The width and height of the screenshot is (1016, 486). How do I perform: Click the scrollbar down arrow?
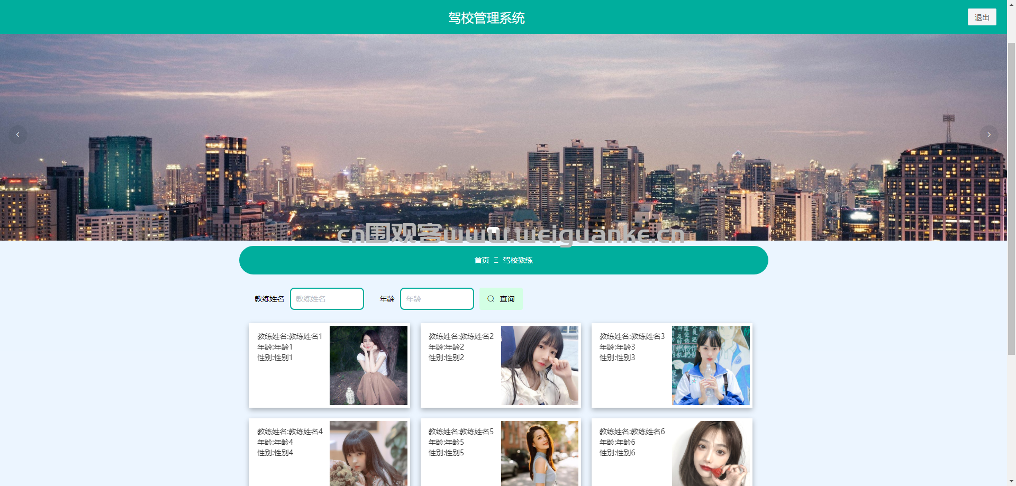click(x=1011, y=482)
